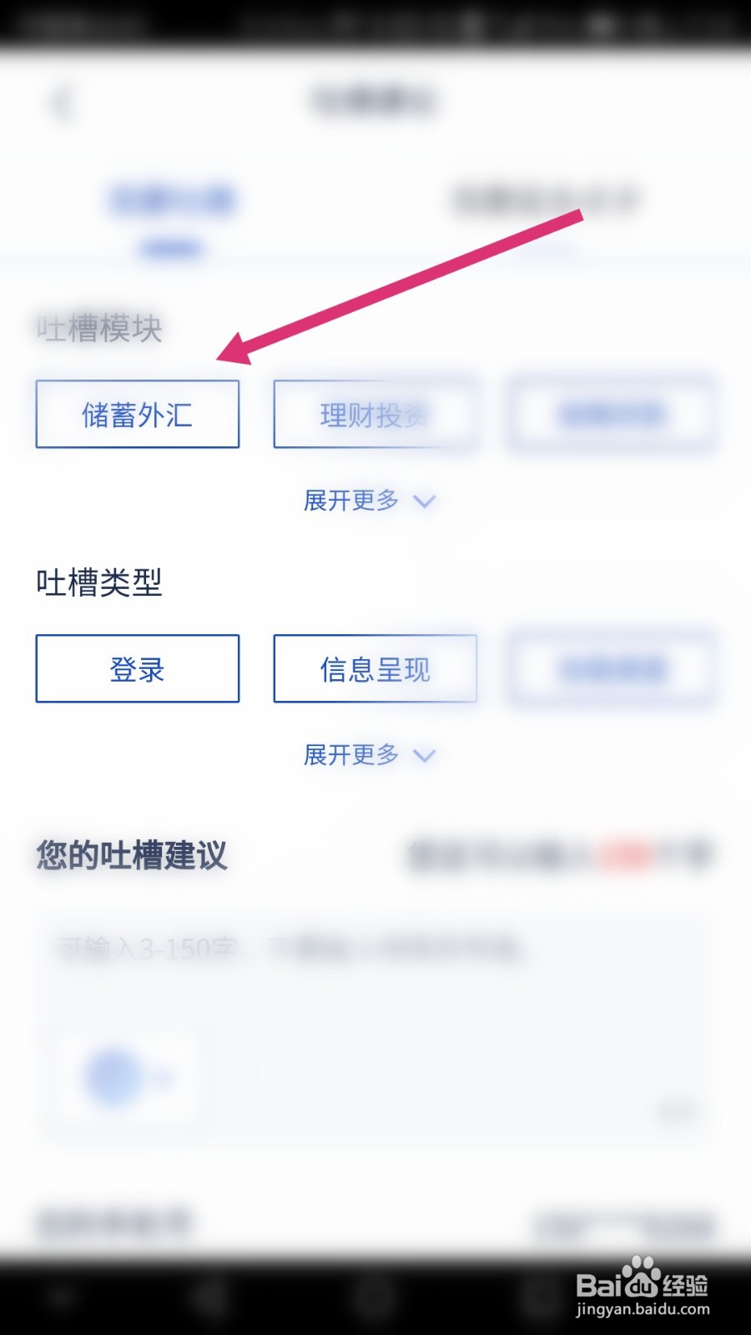Image resolution: width=751 pixels, height=1335 pixels.
Task: Tap the jingyan.baidu.com link text
Action: click(643, 1310)
